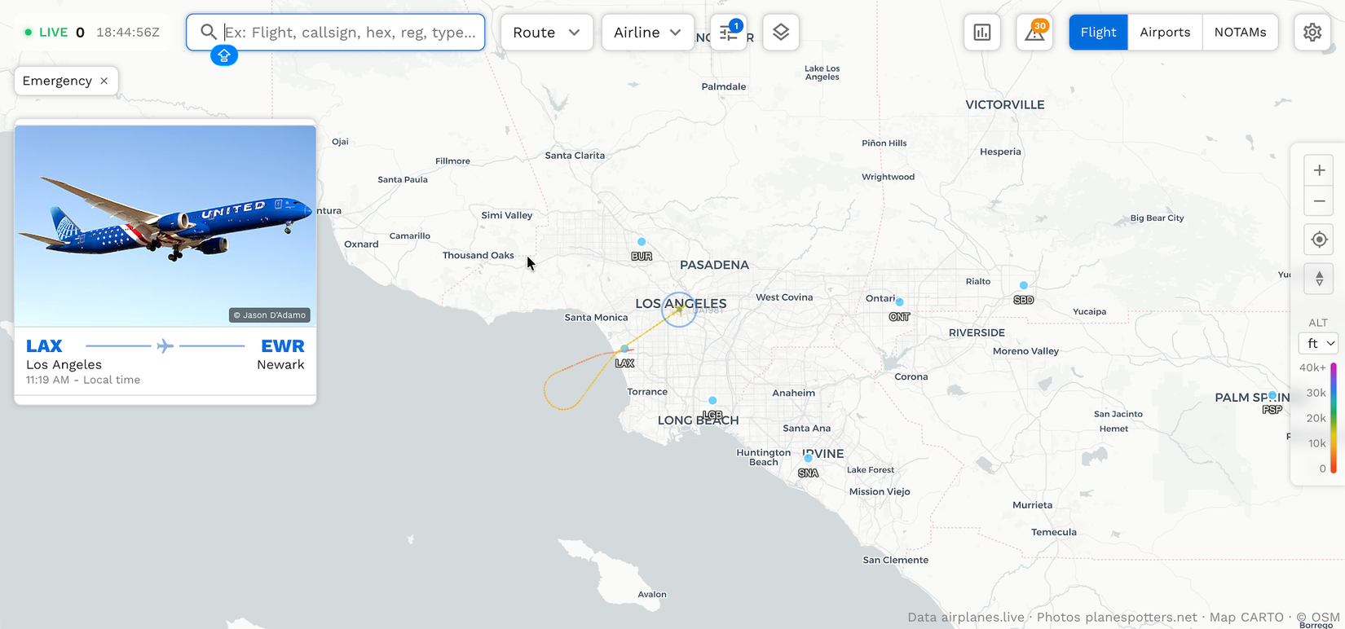Click the LAX airport marker on map

[624, 349]
